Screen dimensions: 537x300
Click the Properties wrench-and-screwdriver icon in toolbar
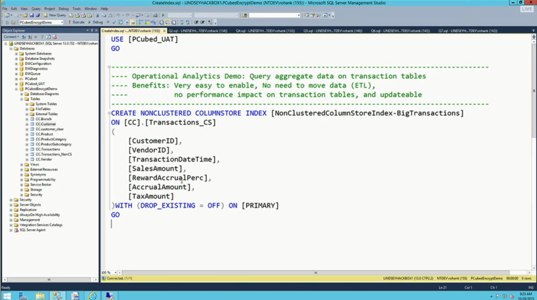pyautogui.click(x=318, y=15)
